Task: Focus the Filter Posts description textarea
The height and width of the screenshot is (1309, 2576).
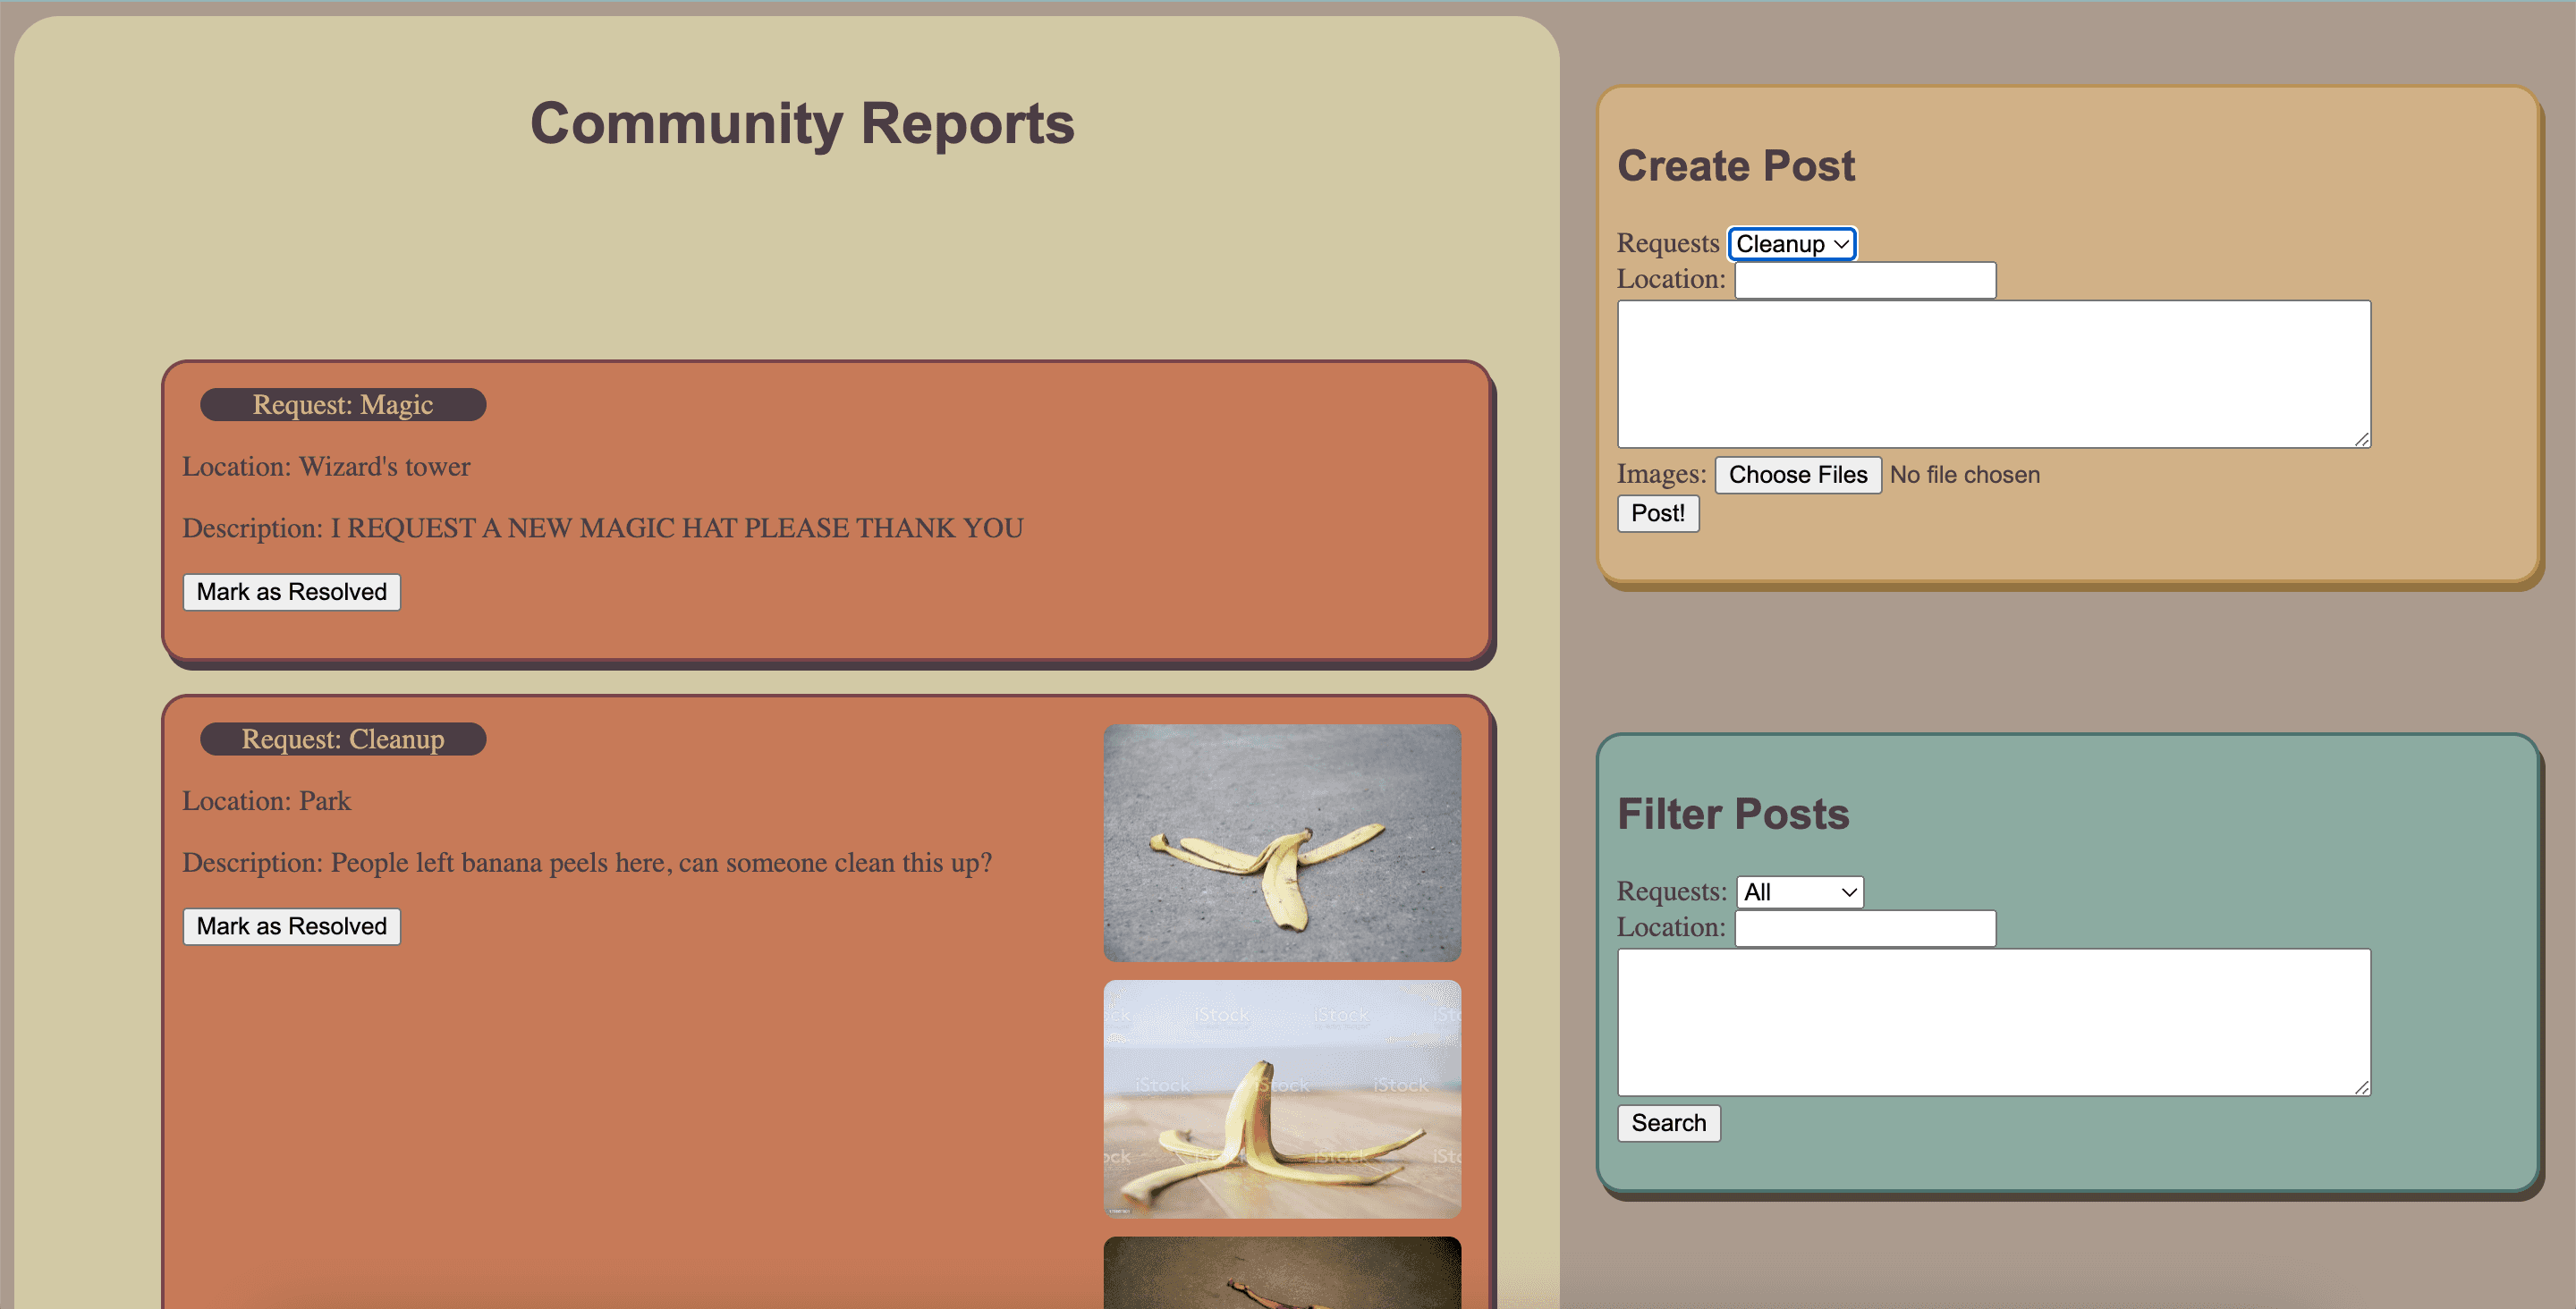Action: [x=1993, y=1022]
